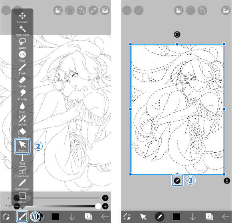The image size is (232, 223).
Task: Choose the Blur drop tool
Action: click(22, 108)
